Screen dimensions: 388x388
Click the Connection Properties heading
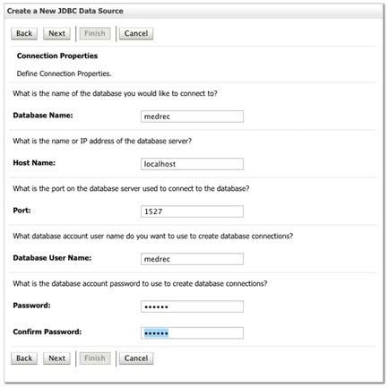tap(57, 56)
